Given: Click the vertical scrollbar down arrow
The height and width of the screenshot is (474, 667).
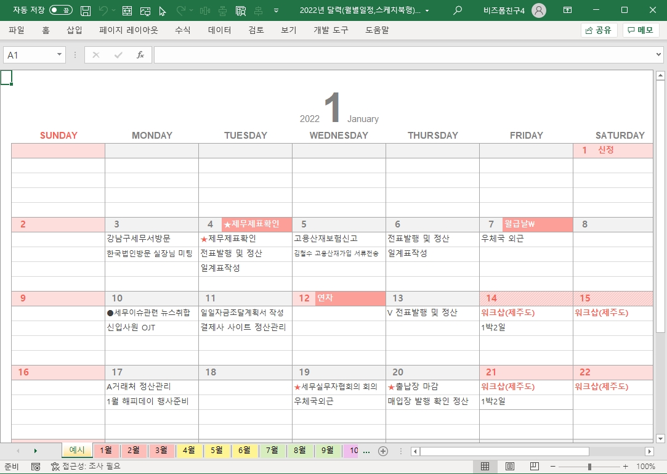Looking at the screenshot, I should [660, 438].
